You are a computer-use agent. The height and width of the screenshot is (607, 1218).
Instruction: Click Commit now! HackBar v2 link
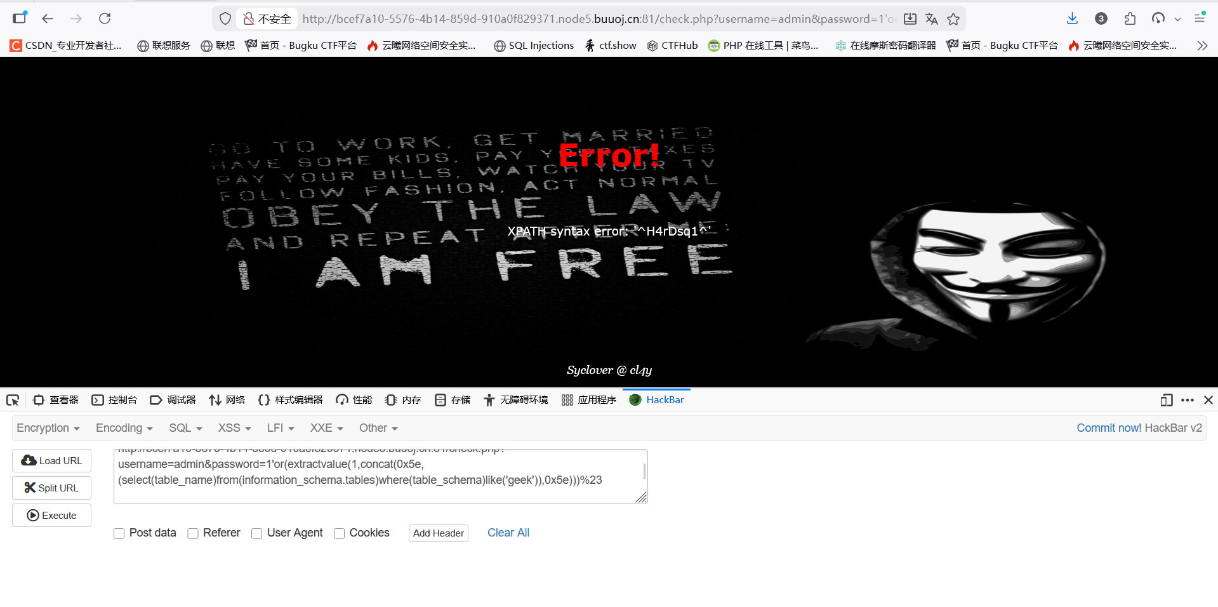pyautogui.click(x=1139, y=428)
